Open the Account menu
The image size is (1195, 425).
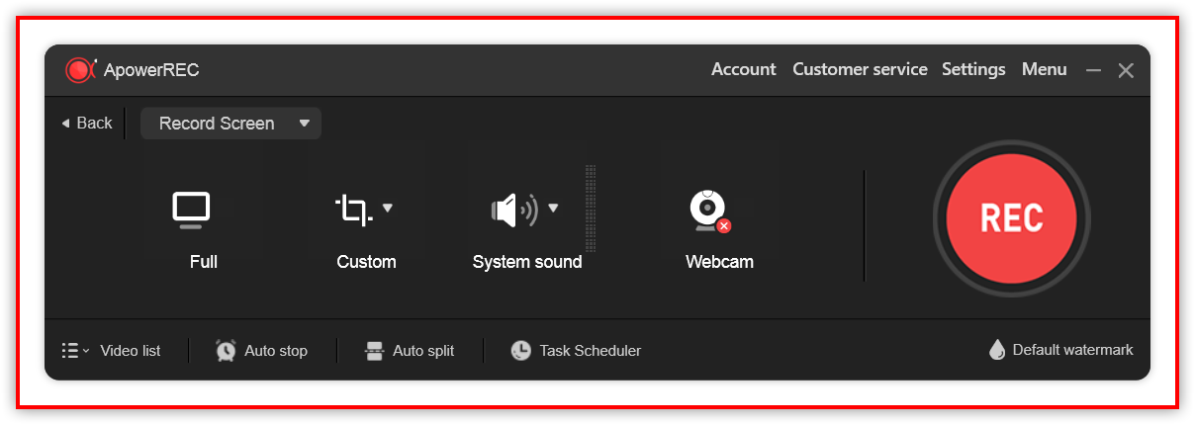(744, 69)
